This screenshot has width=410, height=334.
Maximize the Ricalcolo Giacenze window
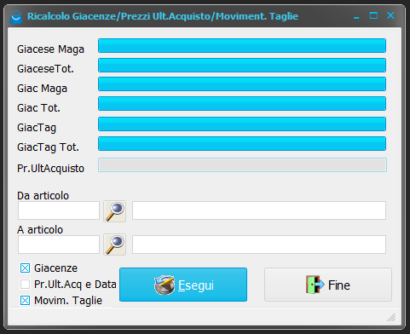coord(373,15)
